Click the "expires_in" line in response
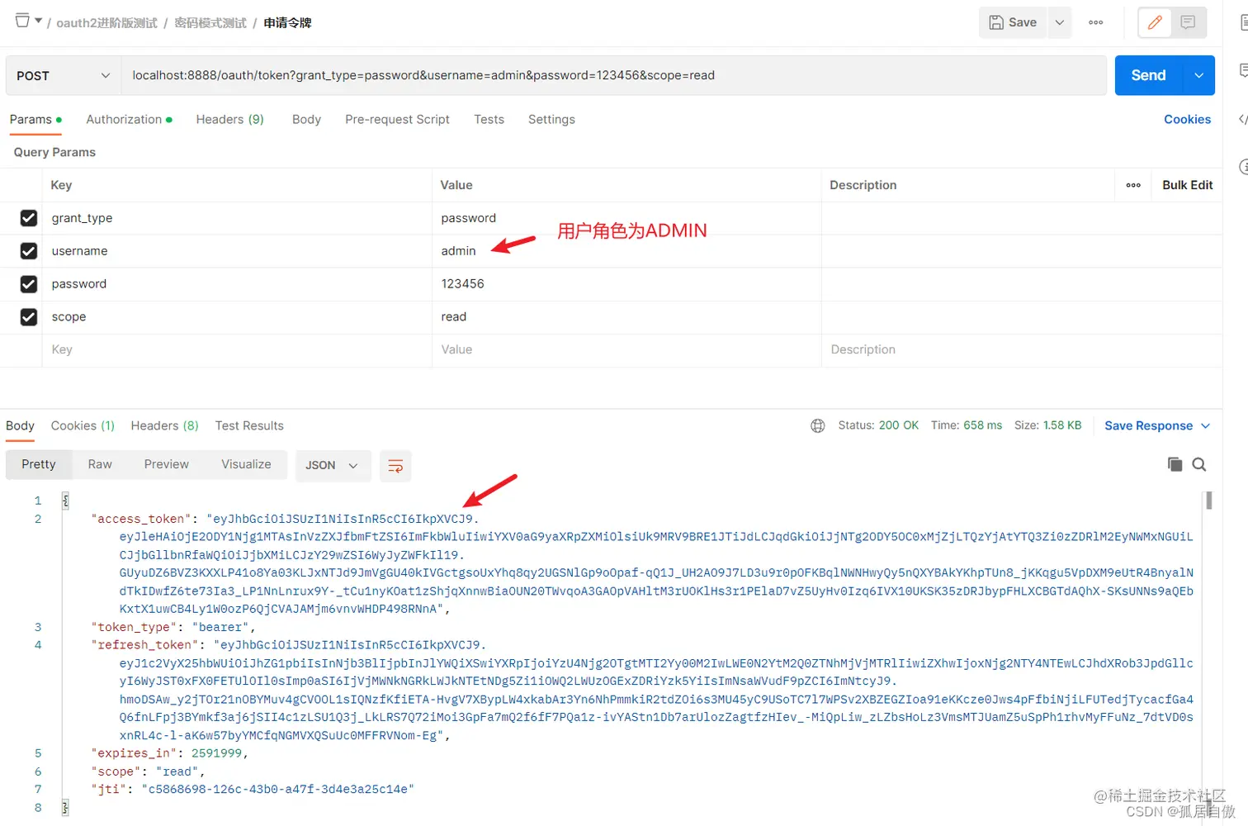Viewport: 1248px width, 826px height. point(169,753)
